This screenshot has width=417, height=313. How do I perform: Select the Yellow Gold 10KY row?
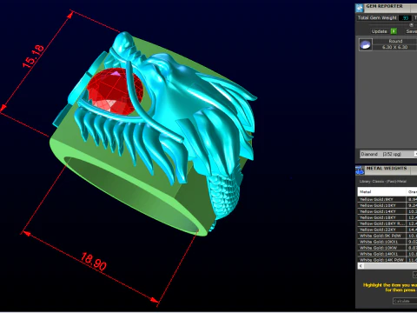point(387,205)
